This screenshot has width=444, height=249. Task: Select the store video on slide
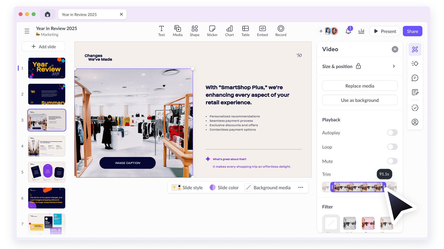[134, 123]
